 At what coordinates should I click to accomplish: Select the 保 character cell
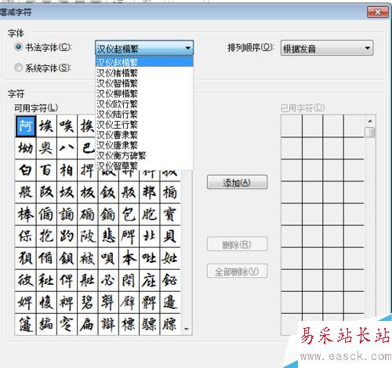pos(26,236)
